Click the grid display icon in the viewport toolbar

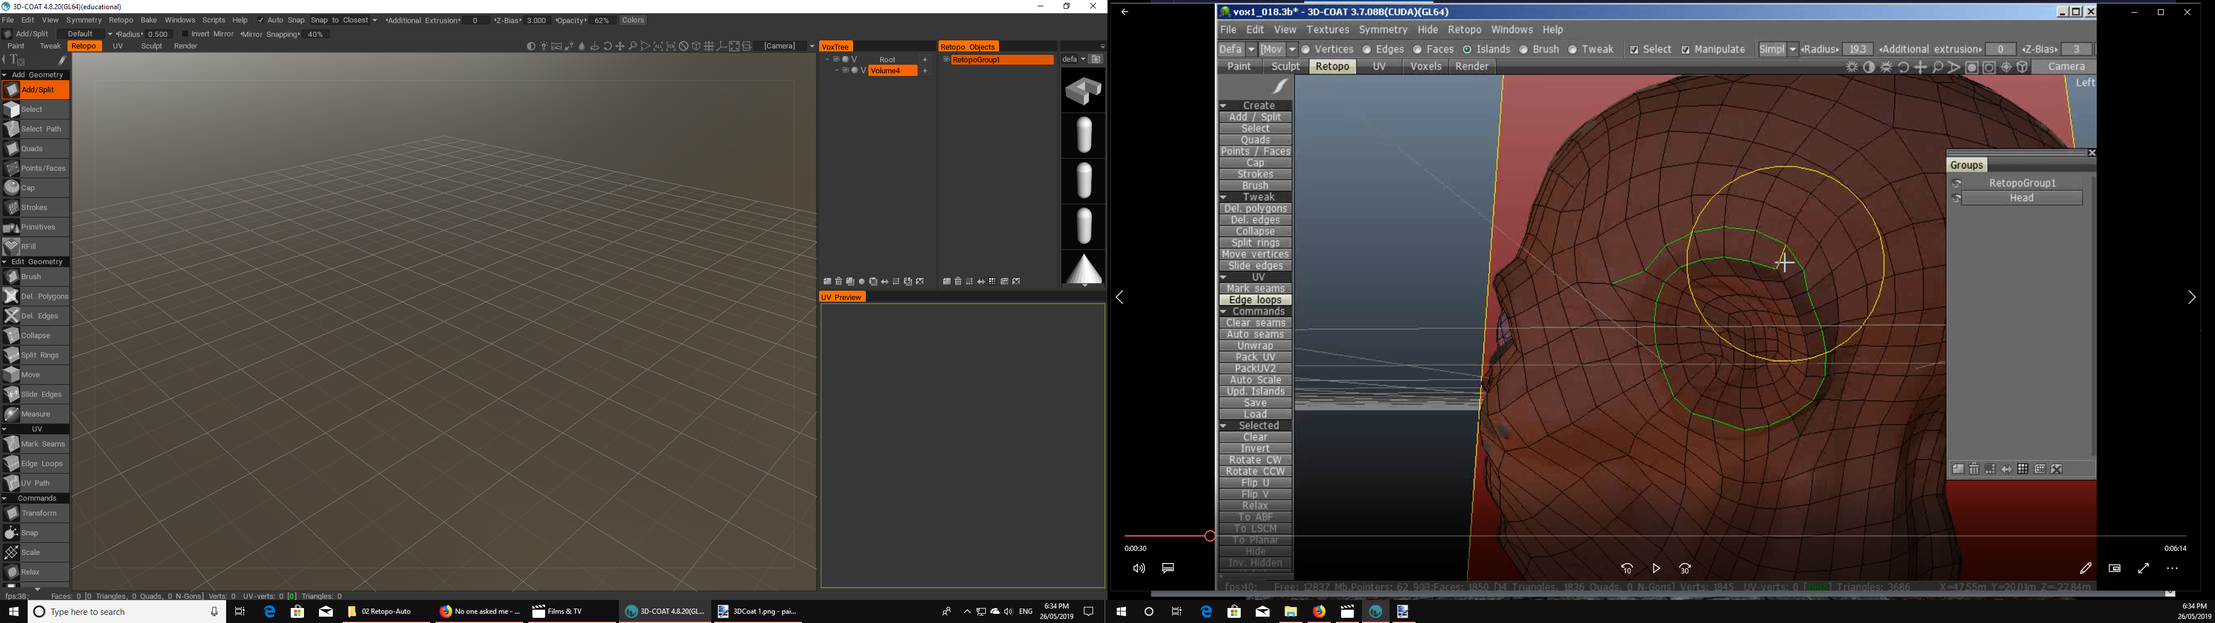[708, 47]
